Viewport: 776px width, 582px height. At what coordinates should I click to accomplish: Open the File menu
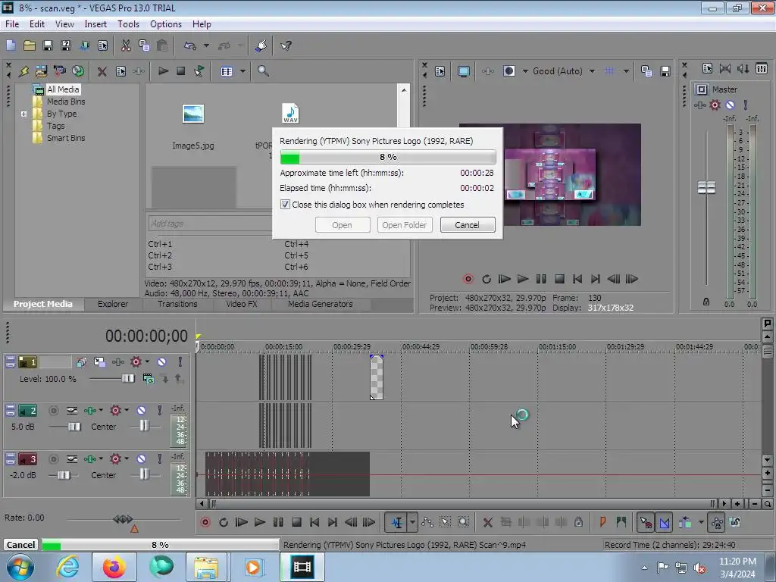click(12, 23)
